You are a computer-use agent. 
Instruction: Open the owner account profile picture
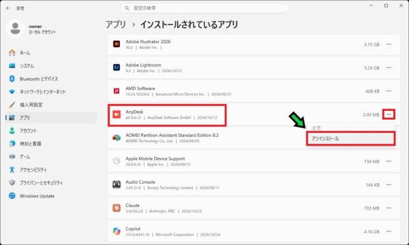tap(16, 29)
